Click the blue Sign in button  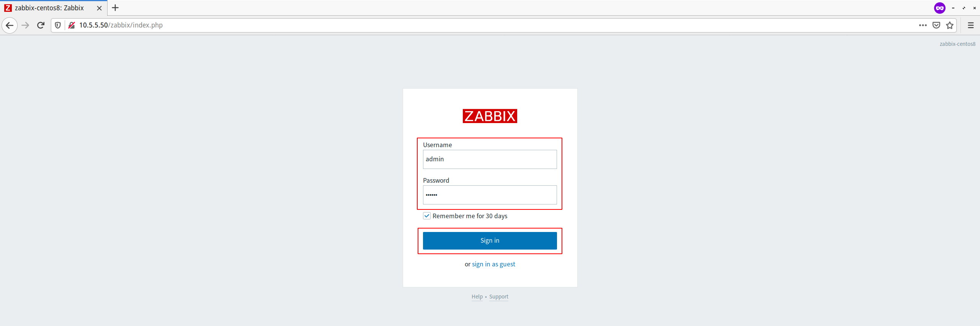[490, 241]
